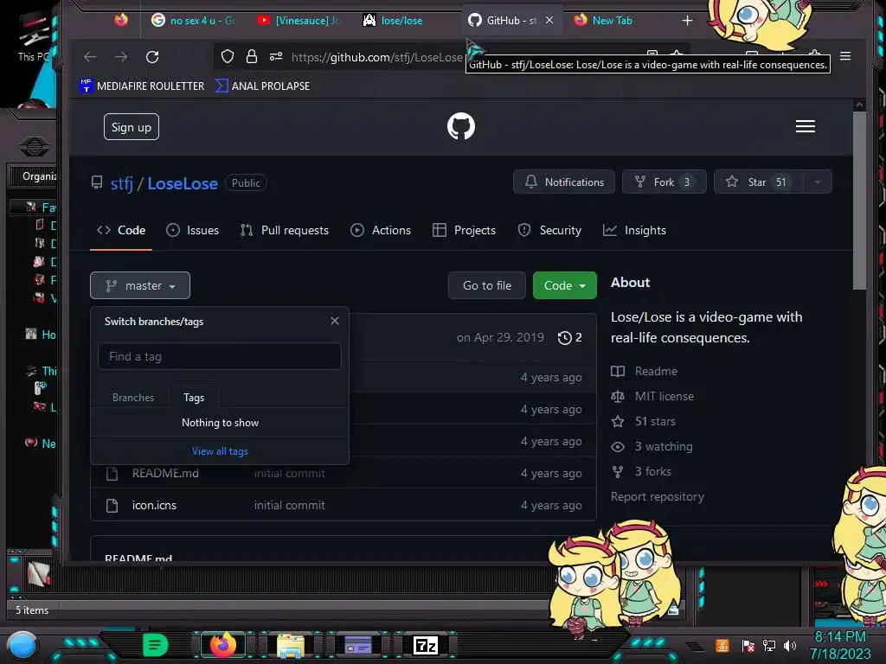Click the shield tracking protection icon
The width and height of the screenshot is (886, 664).
coord(228,56)
